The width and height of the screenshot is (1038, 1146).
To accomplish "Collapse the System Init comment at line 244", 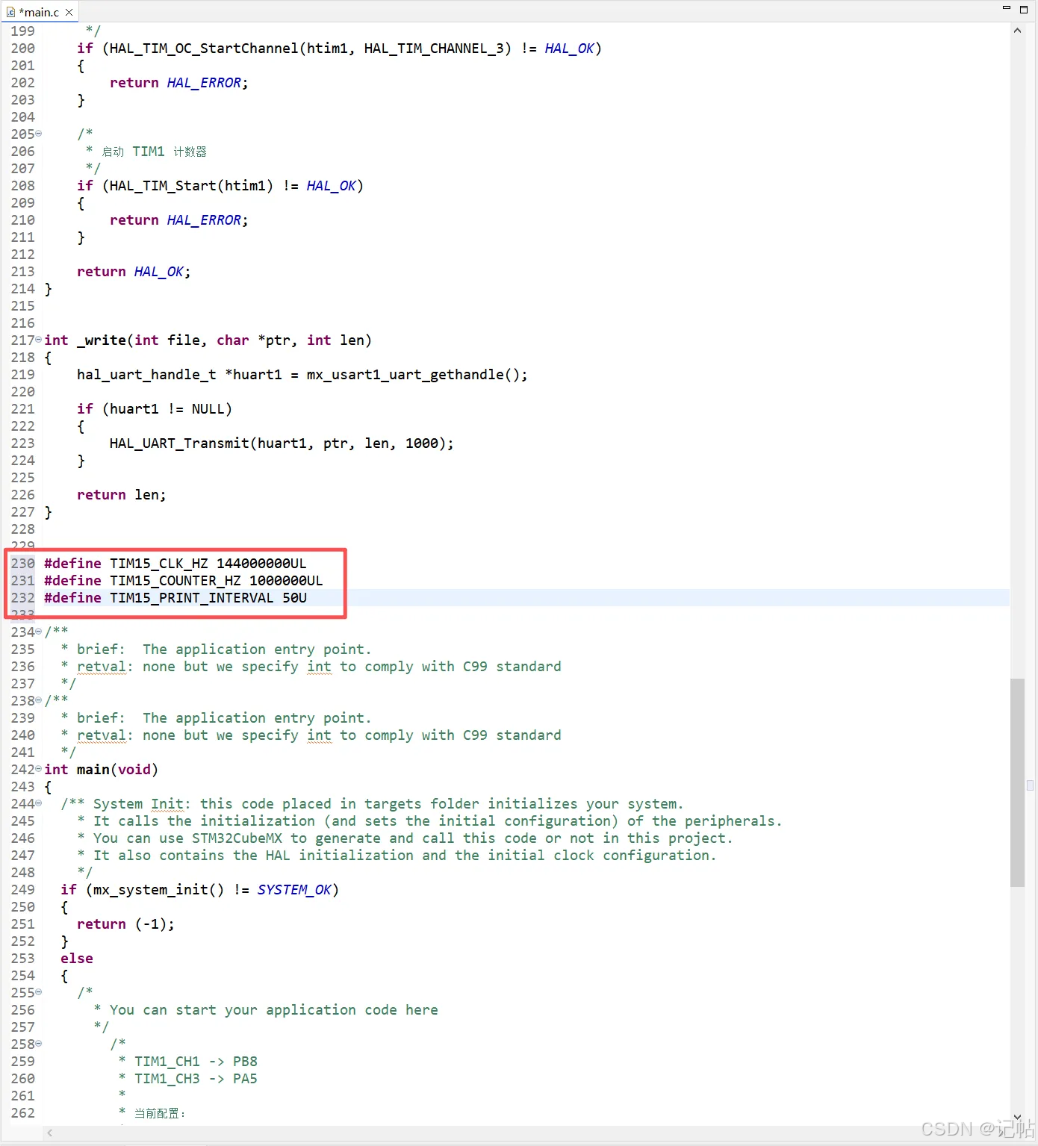I will 39,803.
